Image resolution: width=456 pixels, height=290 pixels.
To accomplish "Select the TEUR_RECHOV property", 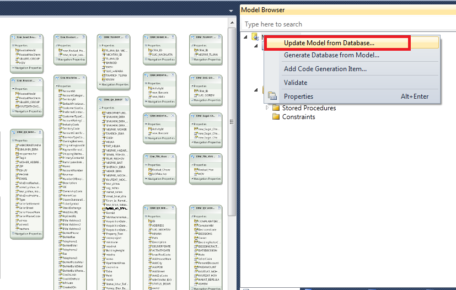I will coord(115,159).
